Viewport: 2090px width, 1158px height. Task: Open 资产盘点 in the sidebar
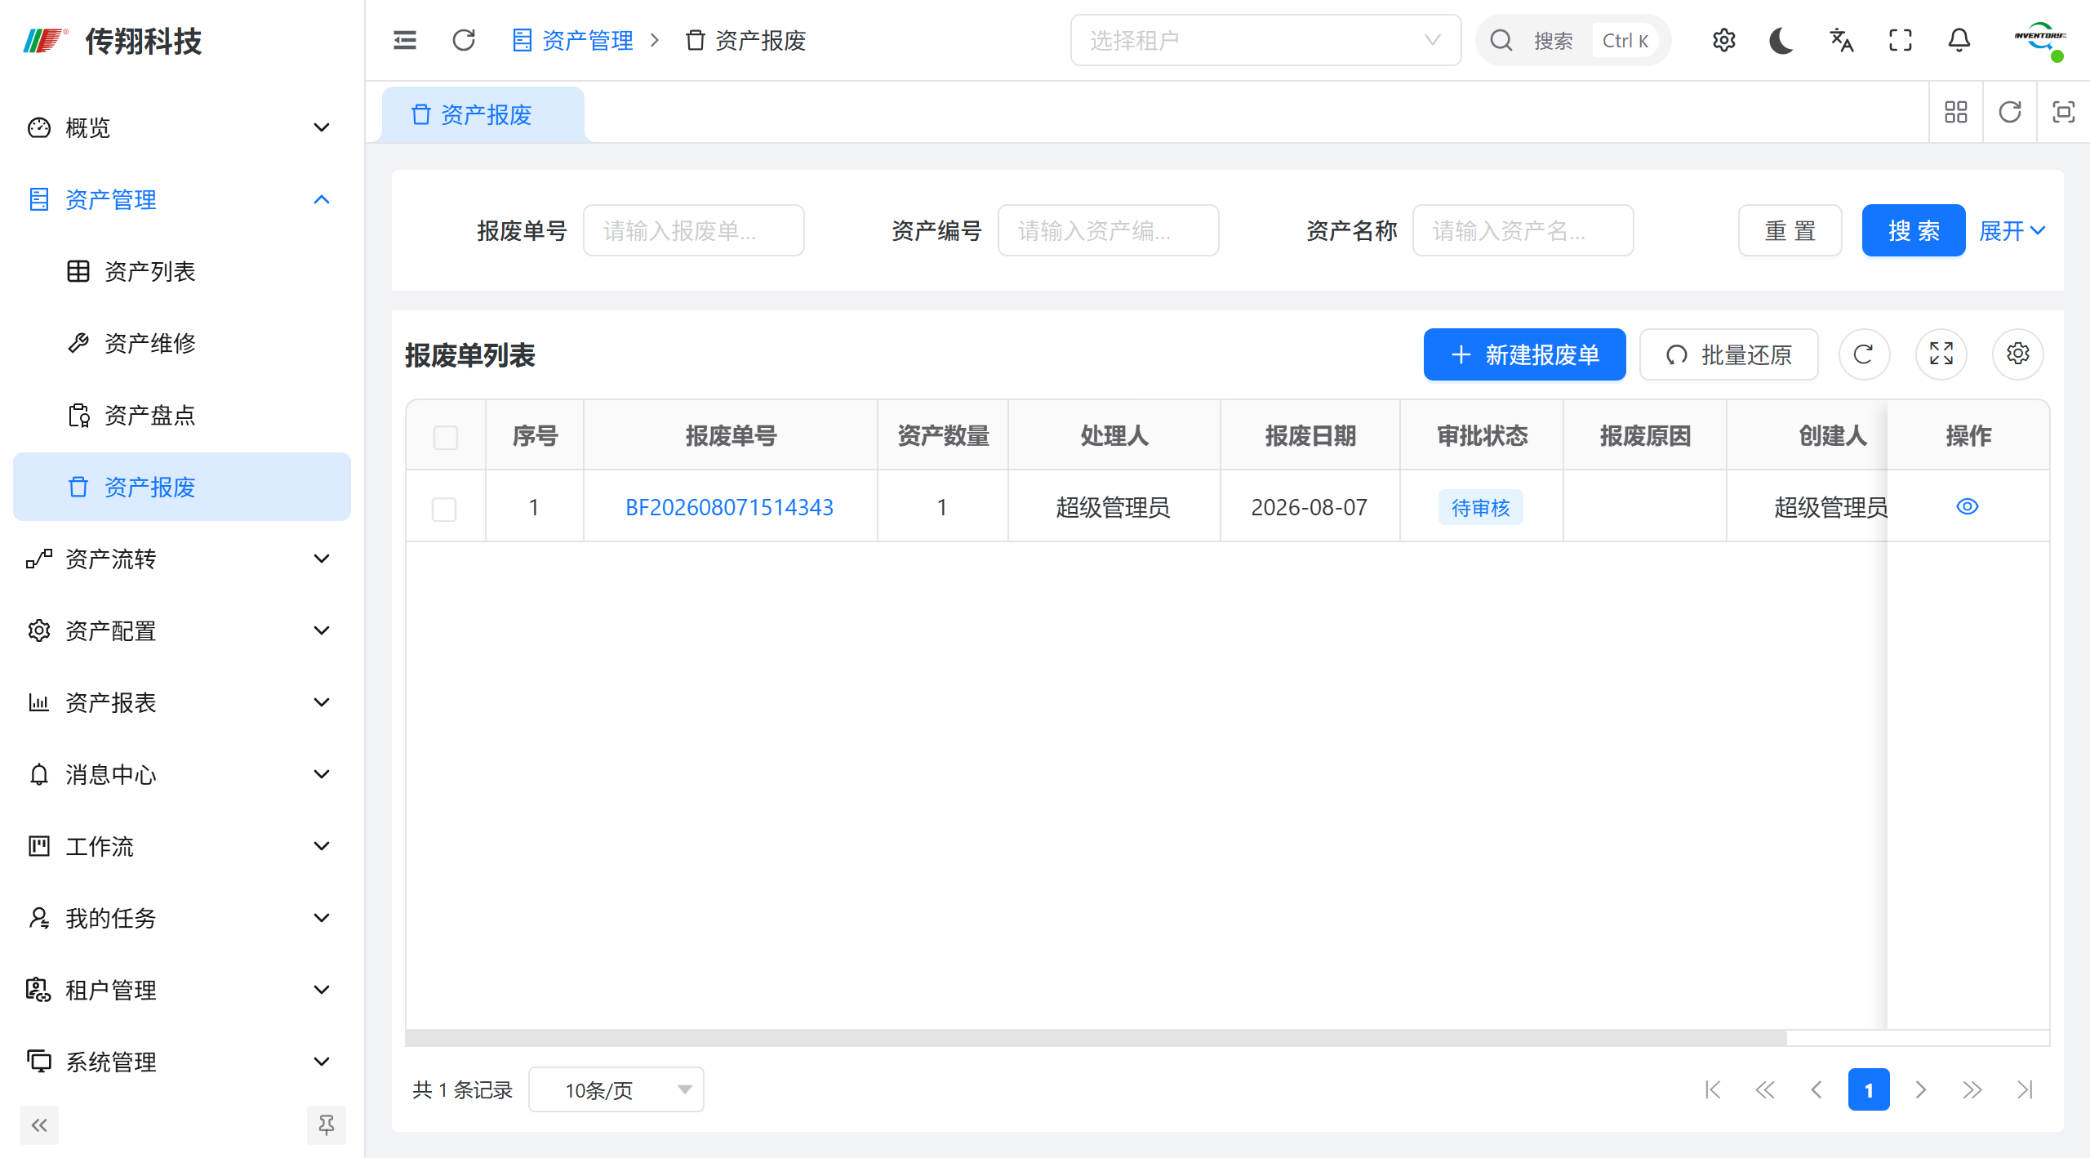pyautogui.click(x=181, y=415)
